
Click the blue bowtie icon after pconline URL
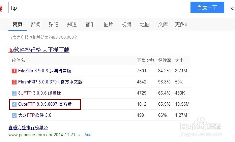pos(88,135)
